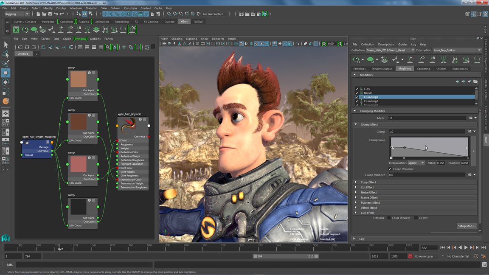The image size is (489, 275).
Task: Activate the Lasso select tool
Action: pos(6,54)
